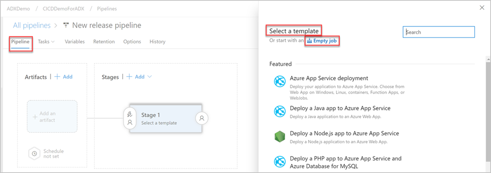Click the Node.js app template icon
The image size is (491, 173).
[x=279, y=137]
